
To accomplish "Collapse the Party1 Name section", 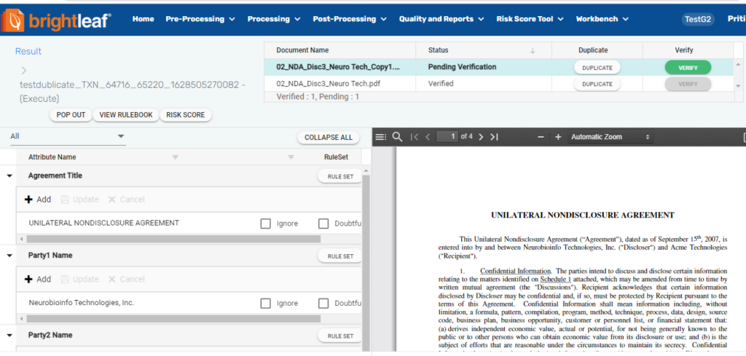I will click(x=10, y=256).
